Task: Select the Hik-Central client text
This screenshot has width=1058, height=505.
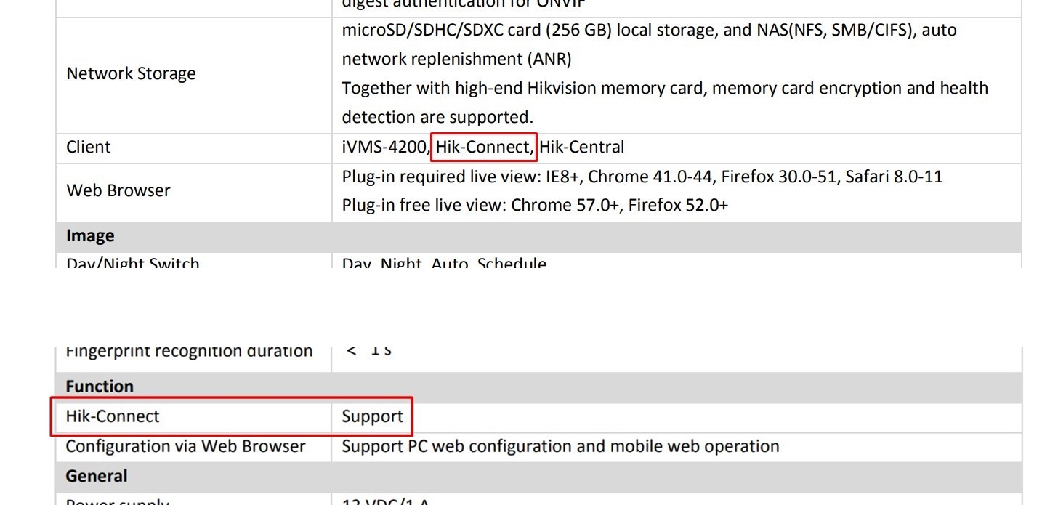Action: click(x=581, y=147)
